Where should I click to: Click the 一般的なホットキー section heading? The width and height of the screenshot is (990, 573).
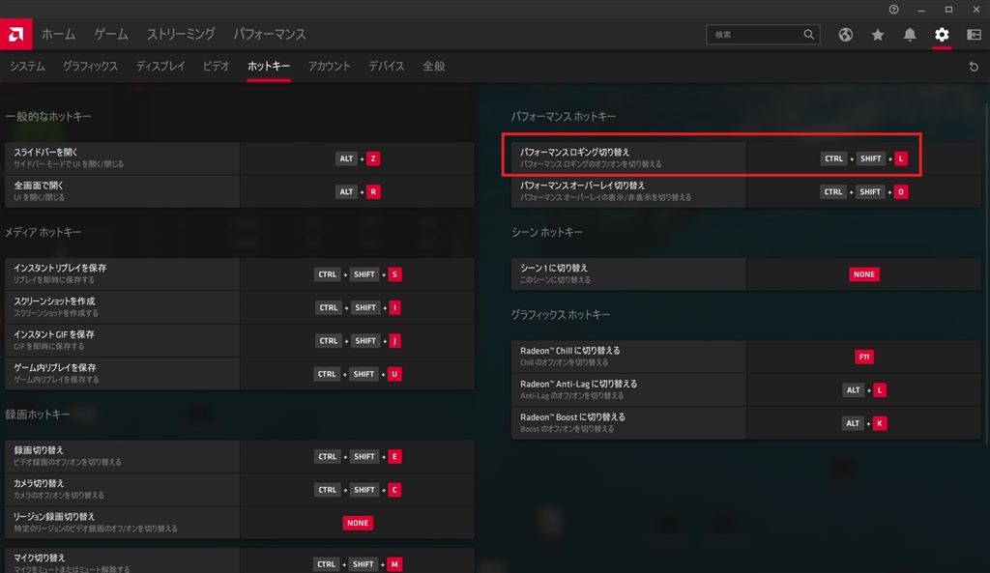point(48,117)
